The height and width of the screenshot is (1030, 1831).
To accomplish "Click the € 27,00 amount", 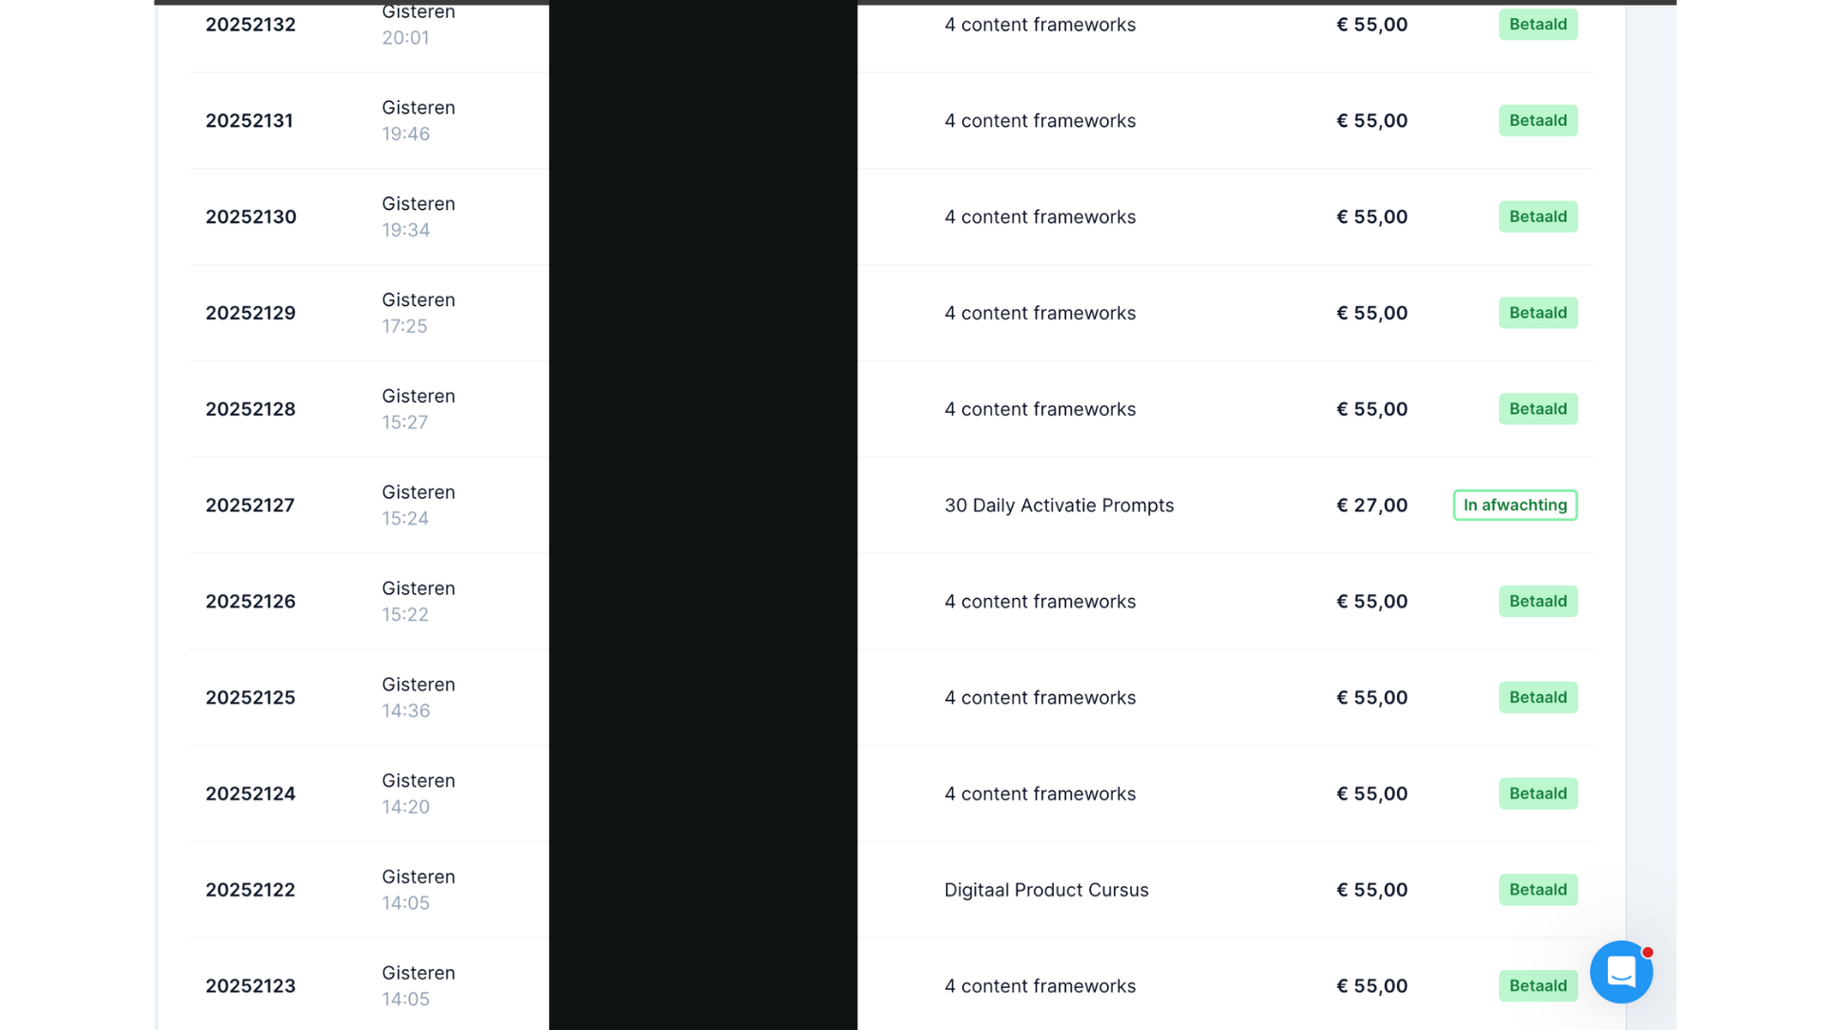I will click(x=1371, y=505).
